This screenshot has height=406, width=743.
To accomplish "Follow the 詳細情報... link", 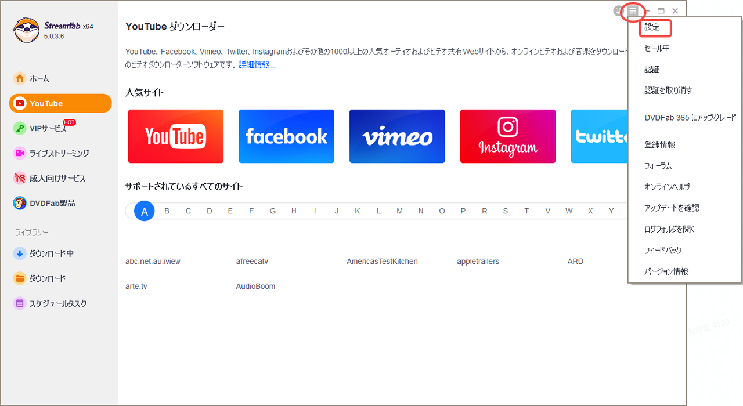I will 258,64.
